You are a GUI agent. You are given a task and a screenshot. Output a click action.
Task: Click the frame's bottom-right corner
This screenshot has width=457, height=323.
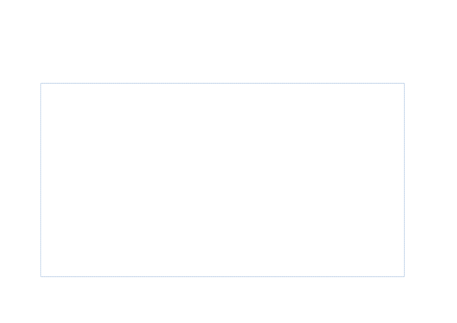404,277
